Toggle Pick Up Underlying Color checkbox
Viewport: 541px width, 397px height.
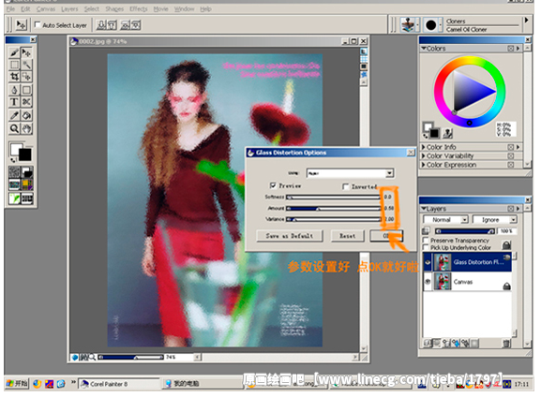click(426, 247)
